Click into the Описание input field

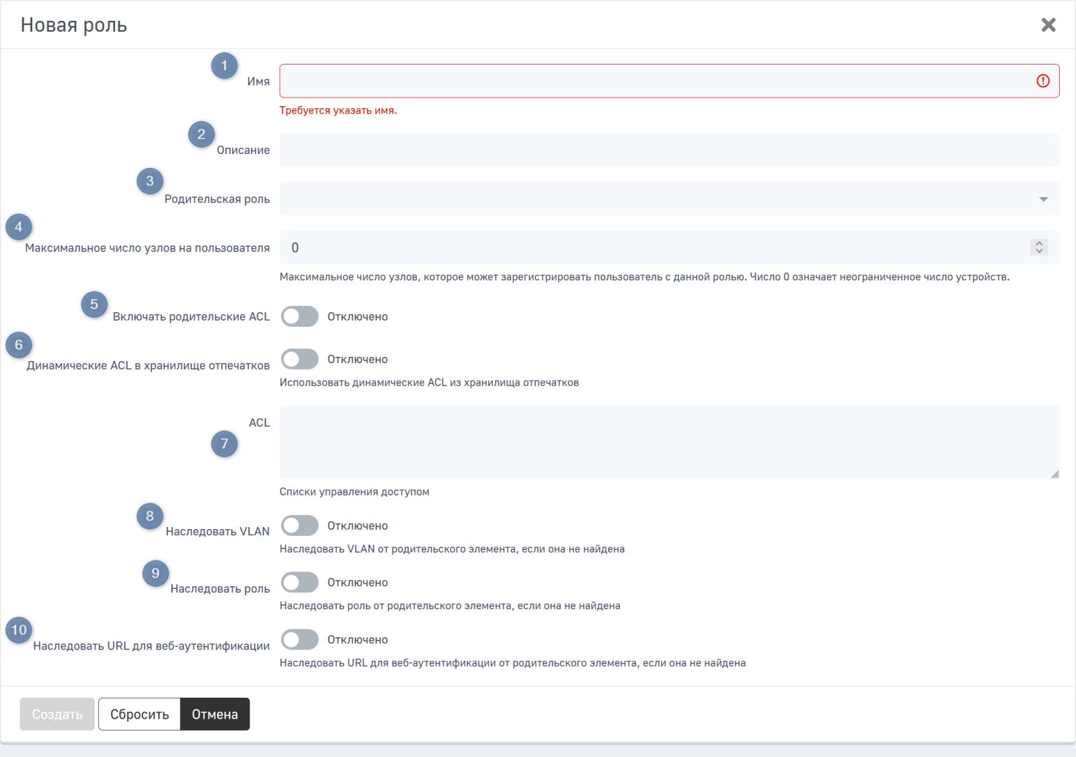[668, 150]
